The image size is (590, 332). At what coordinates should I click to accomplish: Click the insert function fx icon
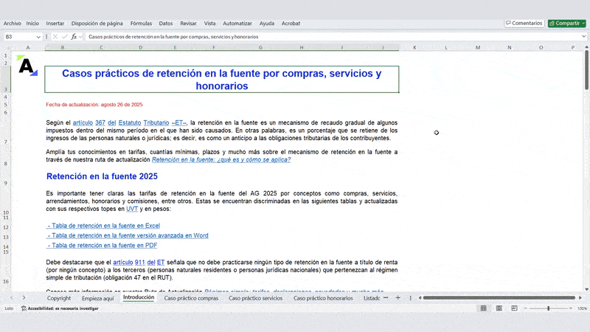(x=74, y=36)
